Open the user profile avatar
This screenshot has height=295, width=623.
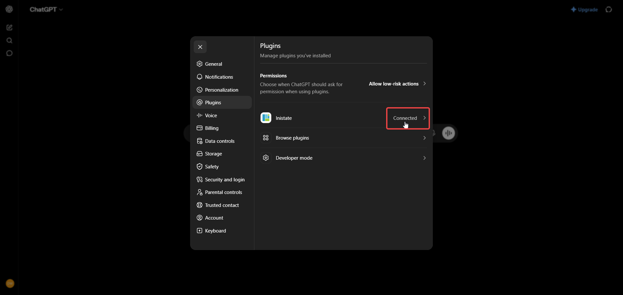coord(10,284)
